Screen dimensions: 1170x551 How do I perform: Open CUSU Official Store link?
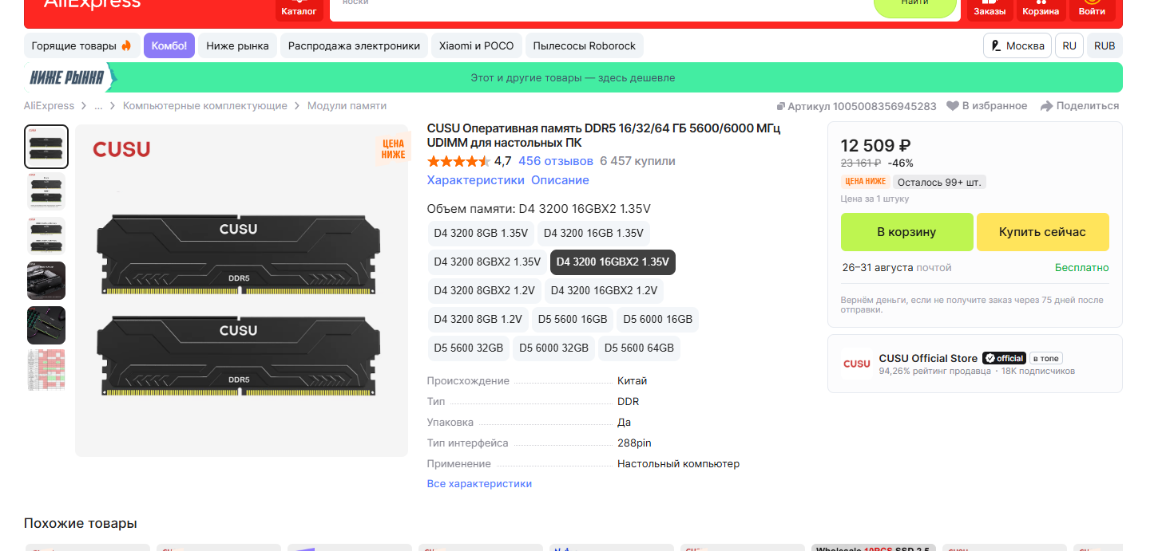pyautogui.click(x=928, y=358)
